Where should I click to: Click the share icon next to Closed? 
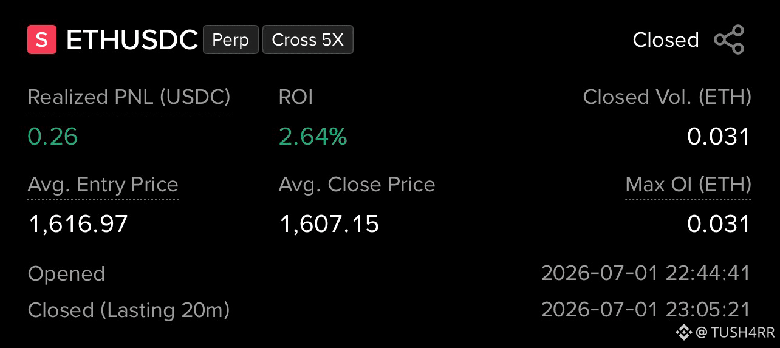click(x=729, y=39)
